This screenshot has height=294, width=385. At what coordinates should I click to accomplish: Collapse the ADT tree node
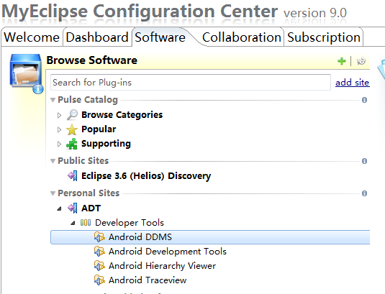pyautogui.click(x=59, y=208)
